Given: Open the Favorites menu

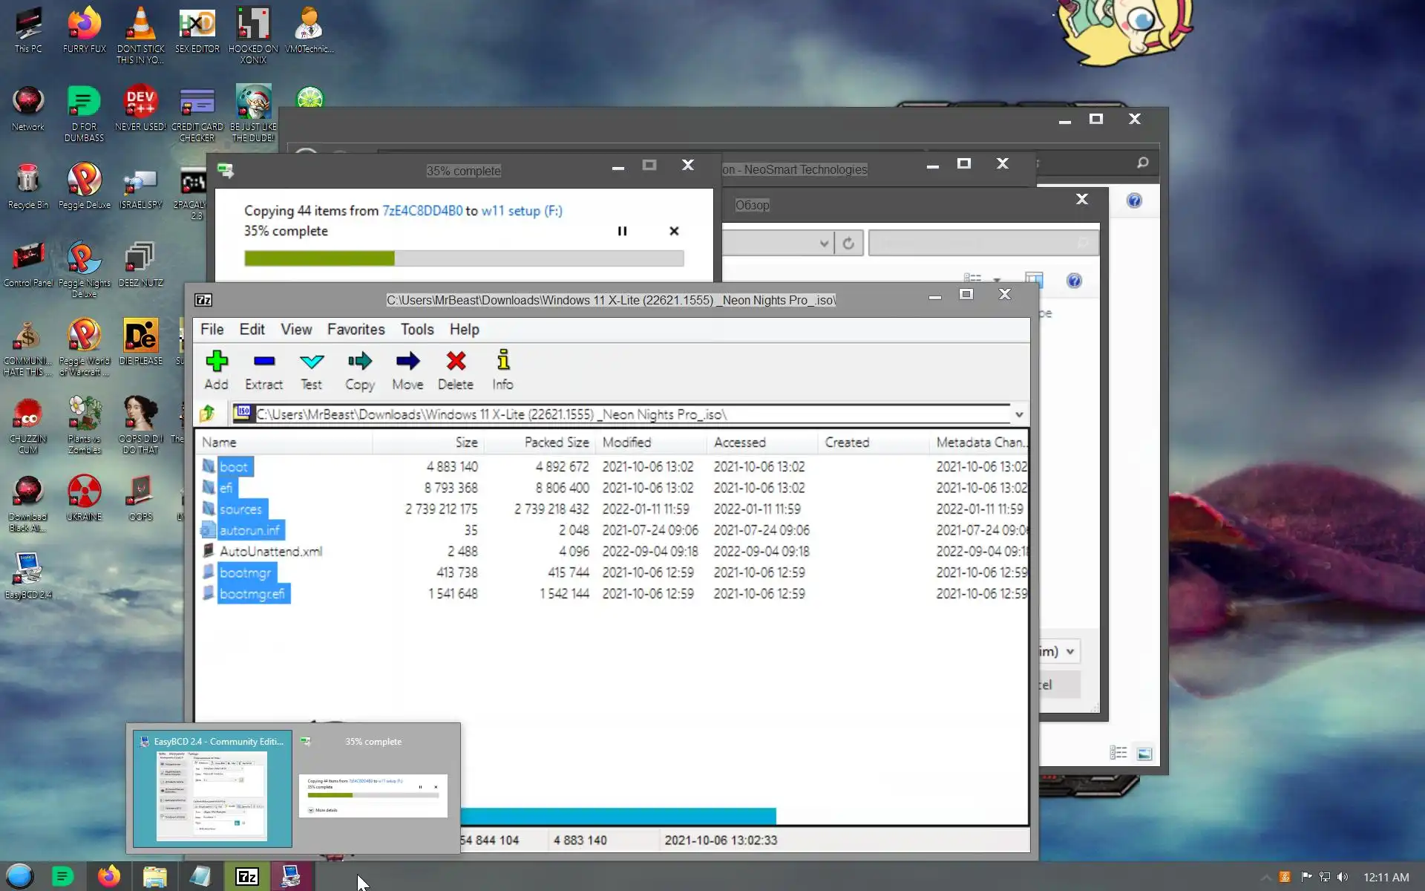Looking at the screenshot, I should pos(356,329).
